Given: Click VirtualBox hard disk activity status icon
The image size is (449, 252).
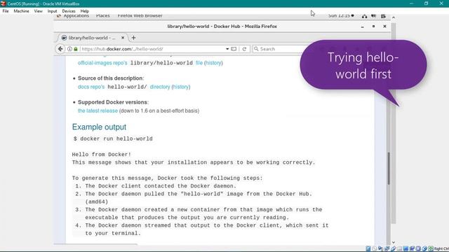Looking at the screenshot, I should [368, 248].
